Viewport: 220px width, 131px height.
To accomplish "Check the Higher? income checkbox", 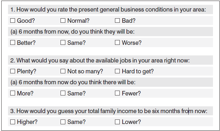I will [x=12, y=122].
